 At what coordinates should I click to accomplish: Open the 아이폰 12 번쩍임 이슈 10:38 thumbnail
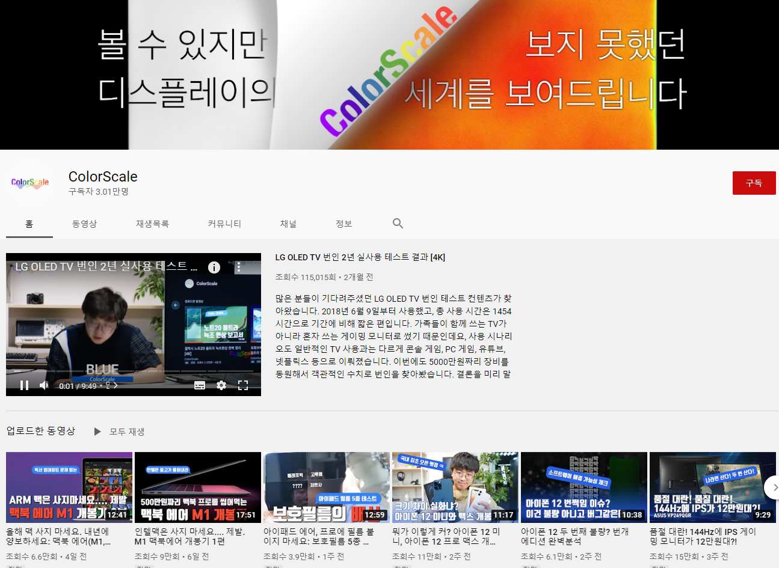click(x=584, y=487)
